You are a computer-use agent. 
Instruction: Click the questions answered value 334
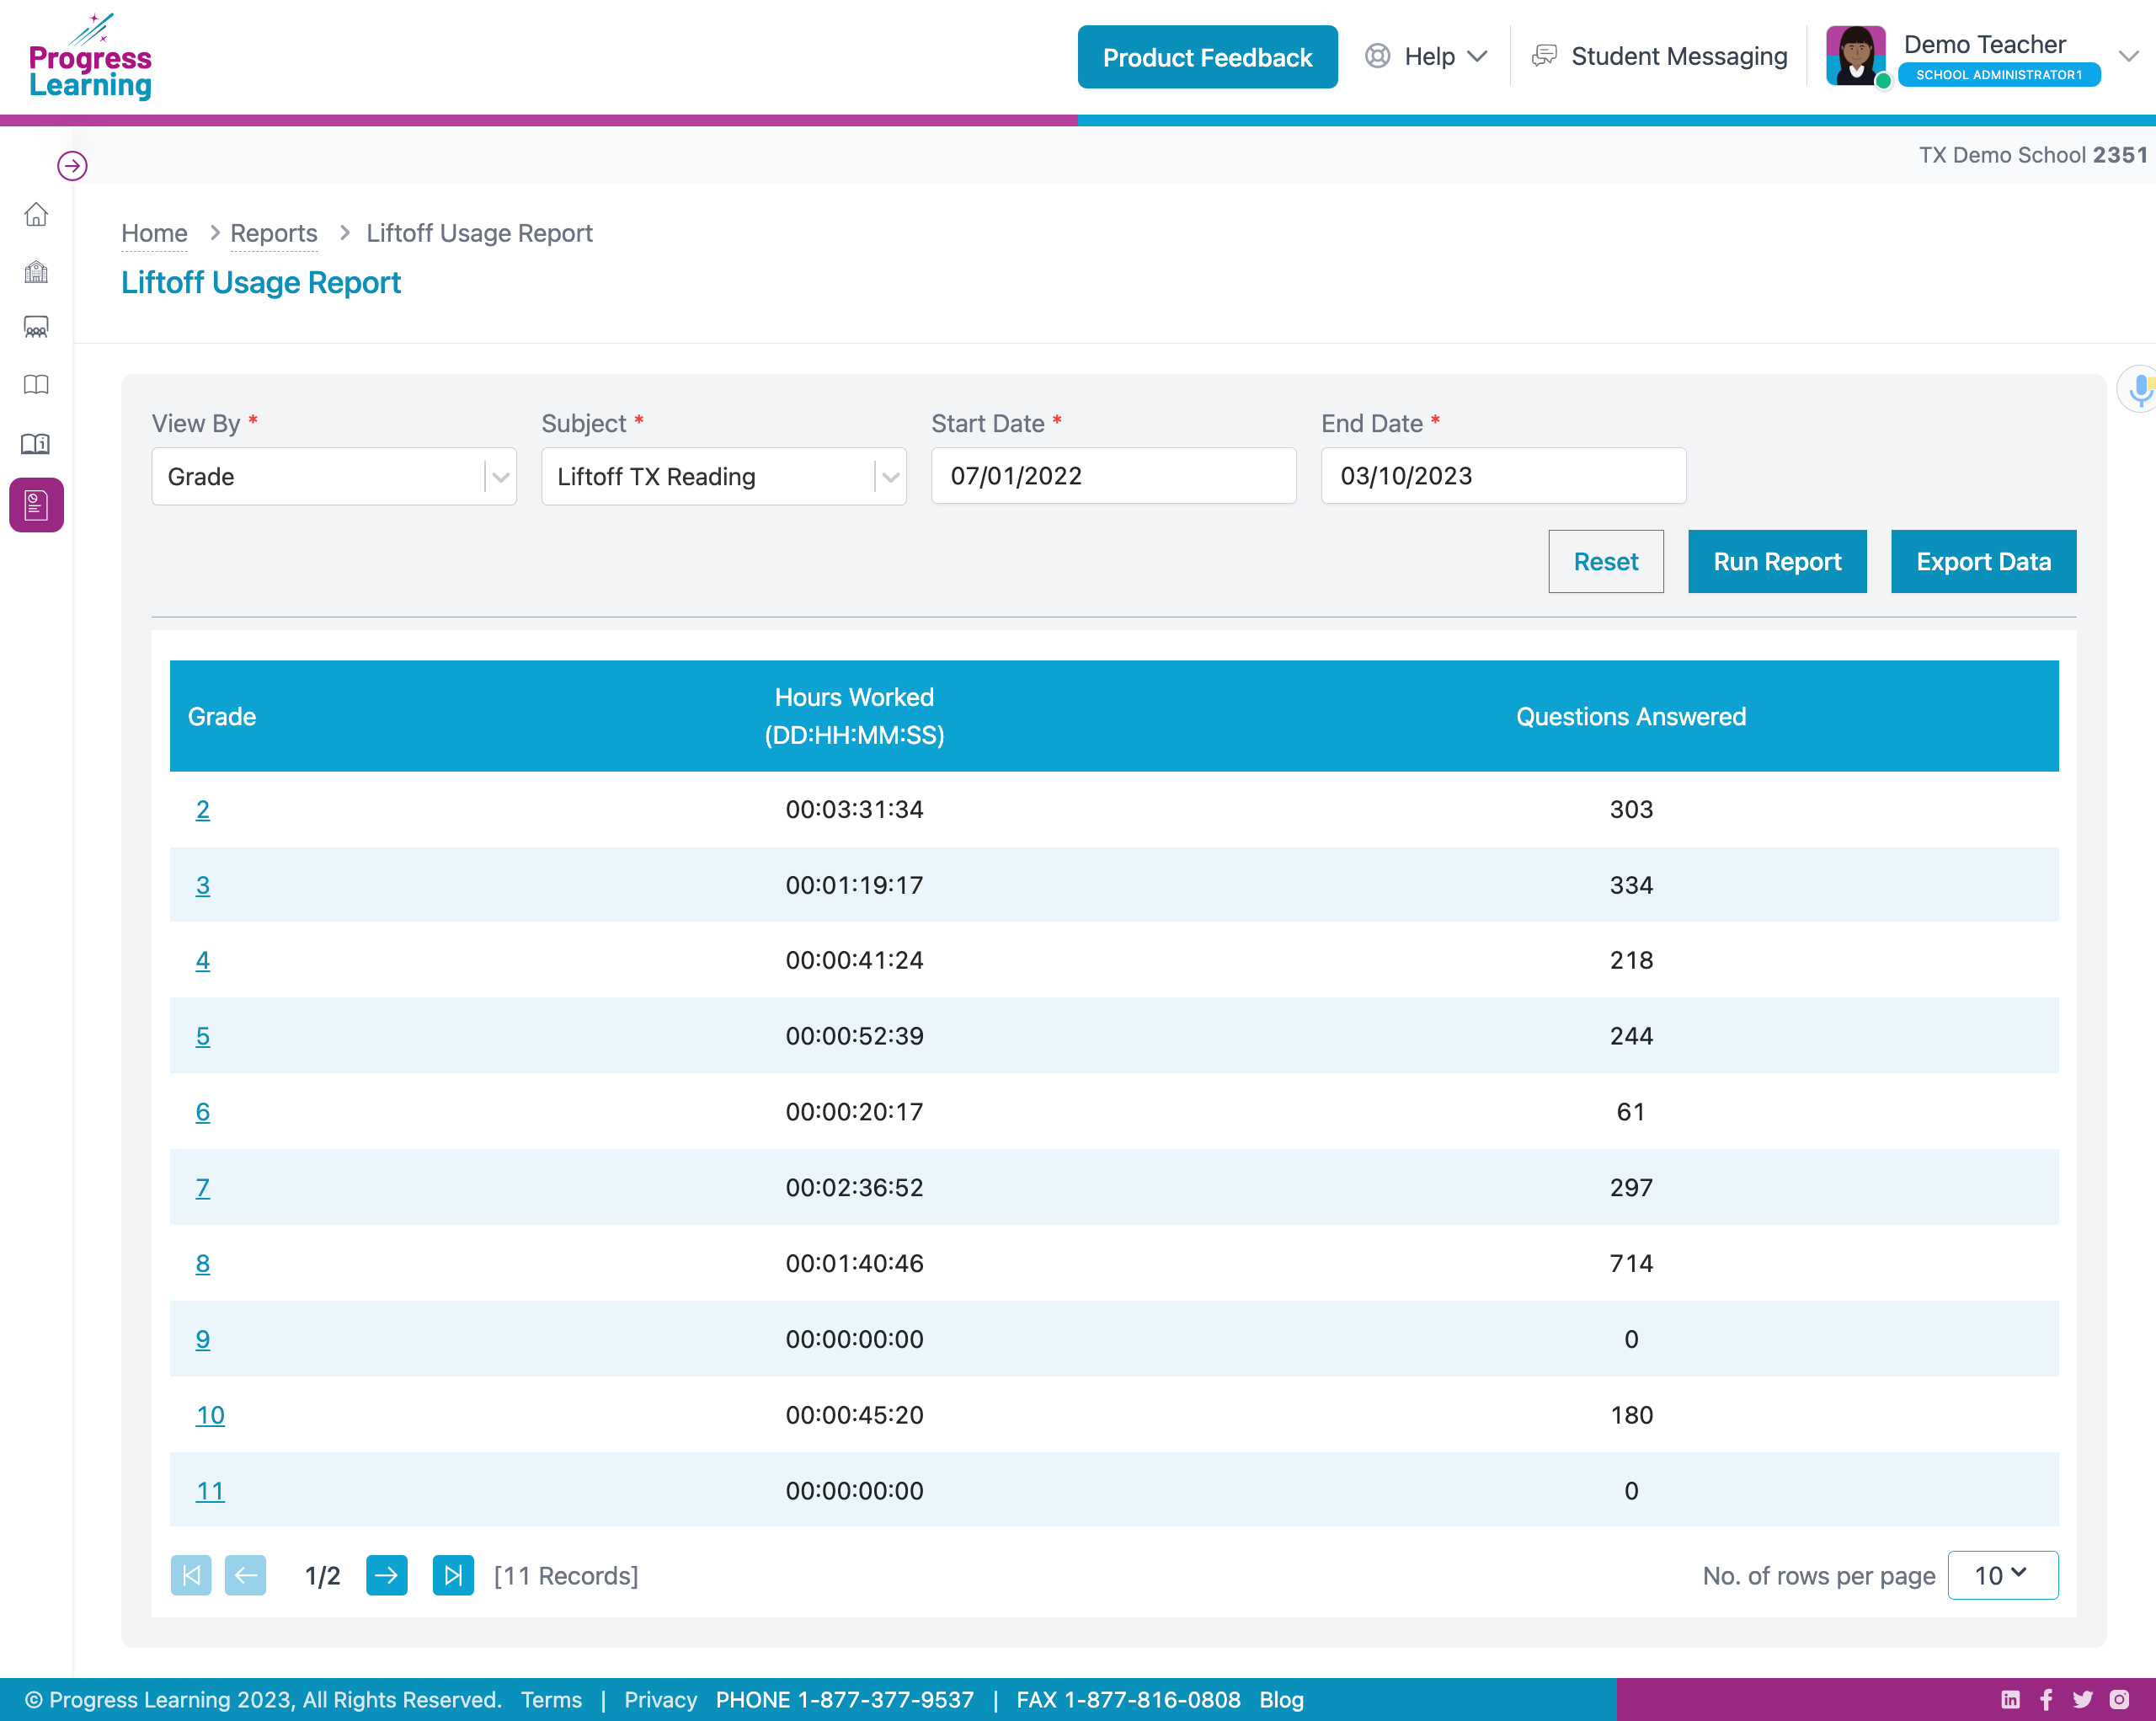(1631, 885)
